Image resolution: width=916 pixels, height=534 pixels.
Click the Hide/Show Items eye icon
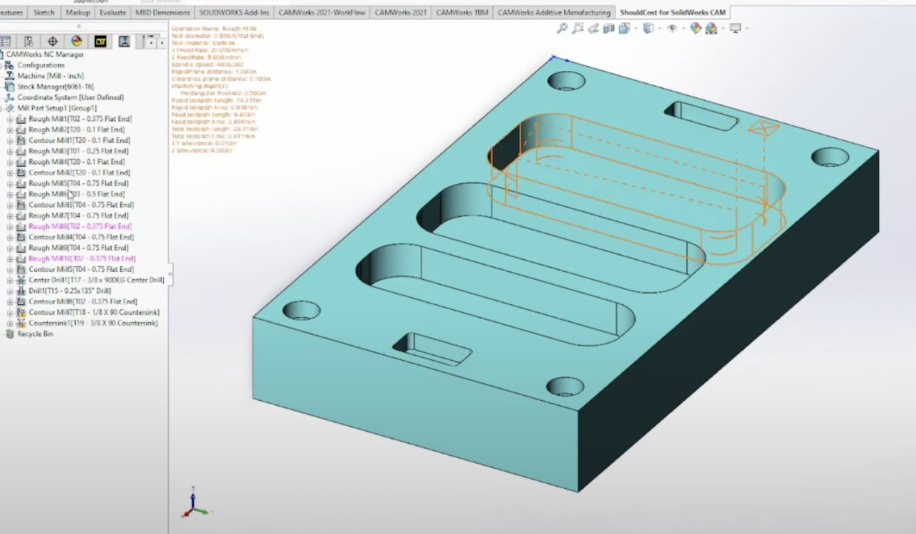[x=671, y=28]
